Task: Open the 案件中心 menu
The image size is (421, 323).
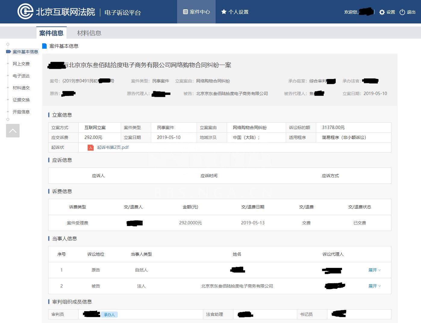Action: coord(196,12)
